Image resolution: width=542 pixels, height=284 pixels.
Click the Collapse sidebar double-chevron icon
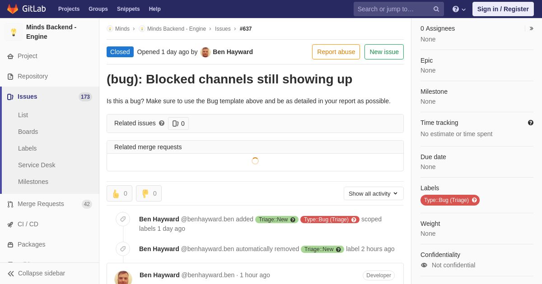tap(11, 274)
